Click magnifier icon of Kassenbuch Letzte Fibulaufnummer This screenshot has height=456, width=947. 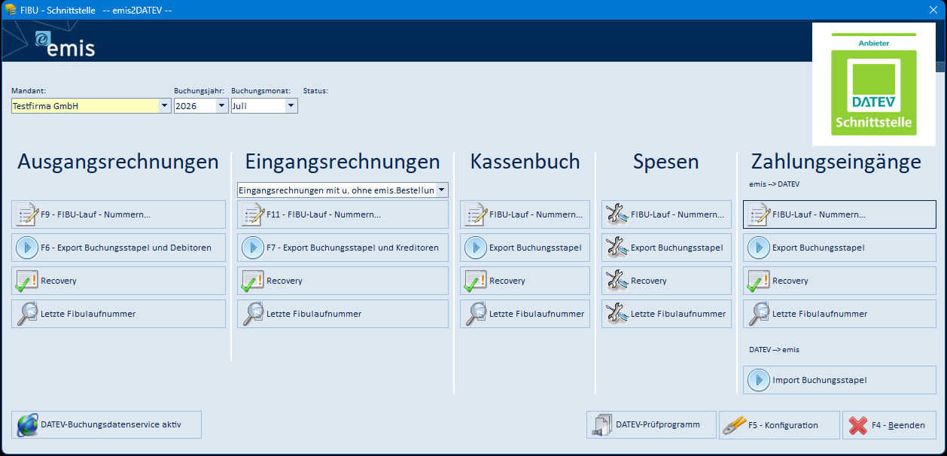click(x=475, y=314)
